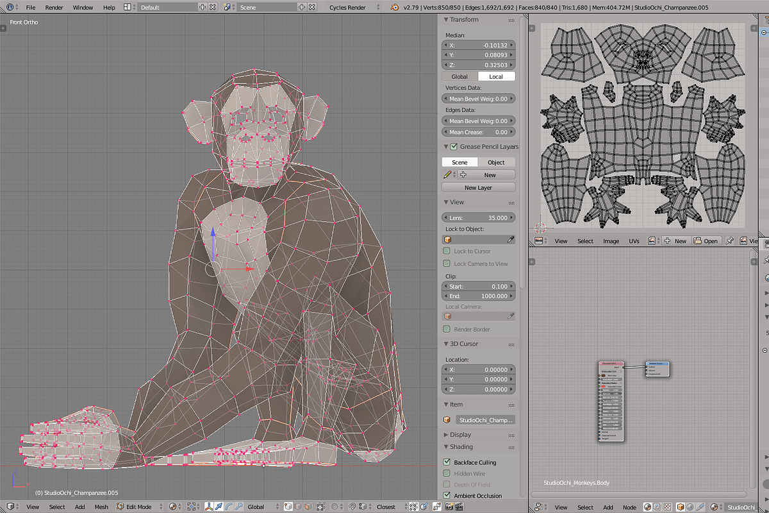Viewport: 769px width, 513px height.
Task: Switch to Global transform tab
Action: click(459, 76)
